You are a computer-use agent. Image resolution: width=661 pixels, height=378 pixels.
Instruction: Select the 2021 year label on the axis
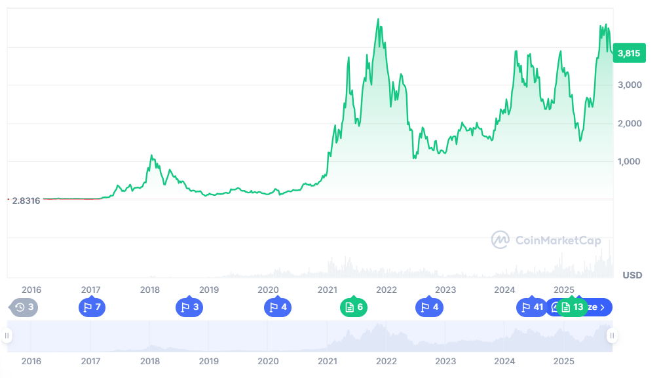point(328,290)
